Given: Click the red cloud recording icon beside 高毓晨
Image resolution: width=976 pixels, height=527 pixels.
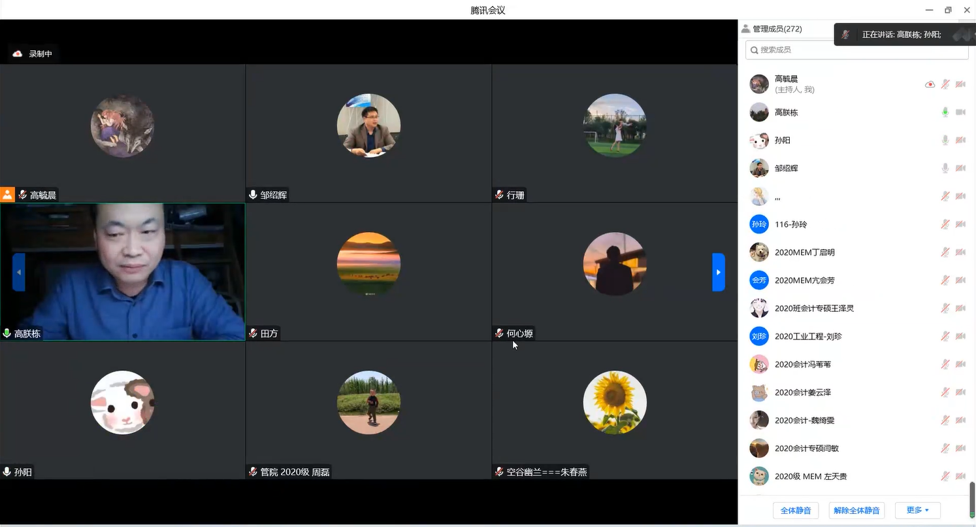Looking at the screenshot, I should (x=930, y=84).
